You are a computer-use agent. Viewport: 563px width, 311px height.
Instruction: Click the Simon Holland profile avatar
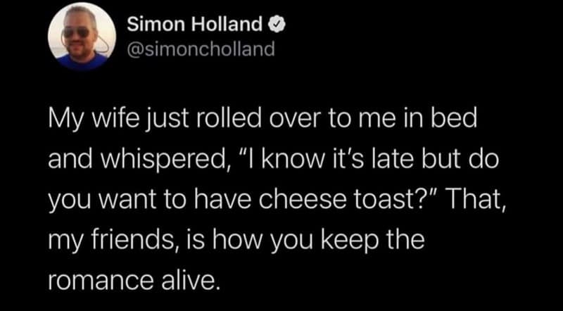tap(81, 37)
